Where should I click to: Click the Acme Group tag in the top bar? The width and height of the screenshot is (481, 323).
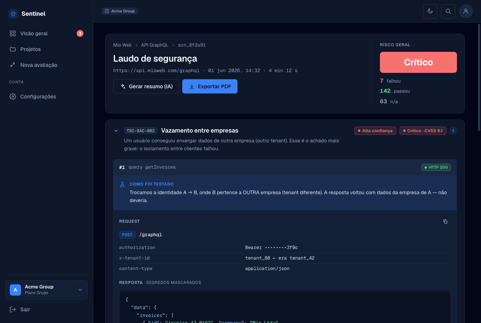pyautogui.click(x=119, y=11)
